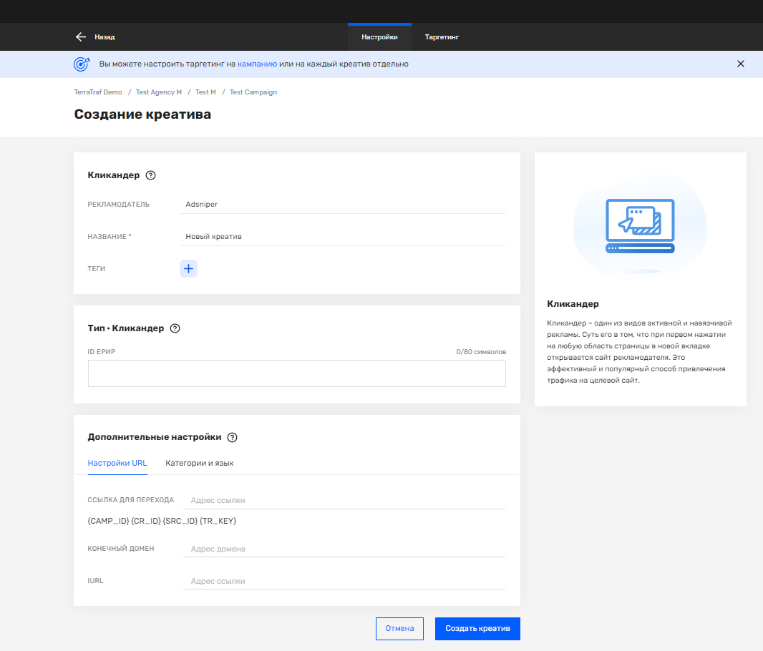Image resolution: width=763 pixels, height=651 pixels.
Task: Dismiss the targeting info banner
Action: click(x=741, y=64)
